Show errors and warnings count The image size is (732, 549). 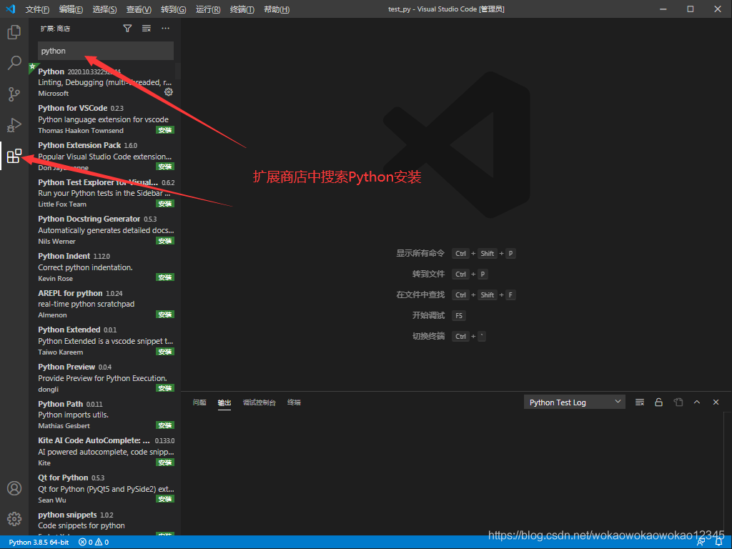coord(94,542)
